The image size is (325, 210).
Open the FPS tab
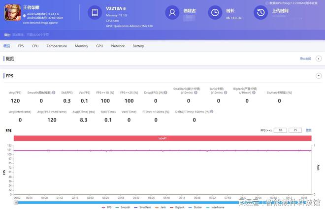click(21, 46)
